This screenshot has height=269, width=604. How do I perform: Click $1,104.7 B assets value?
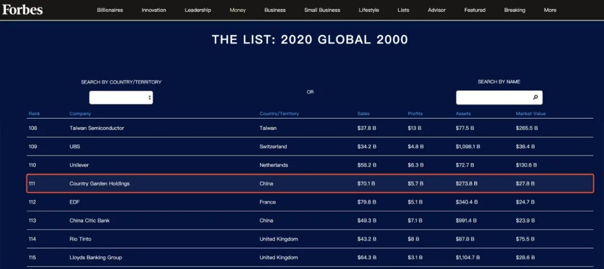point(468,257)
